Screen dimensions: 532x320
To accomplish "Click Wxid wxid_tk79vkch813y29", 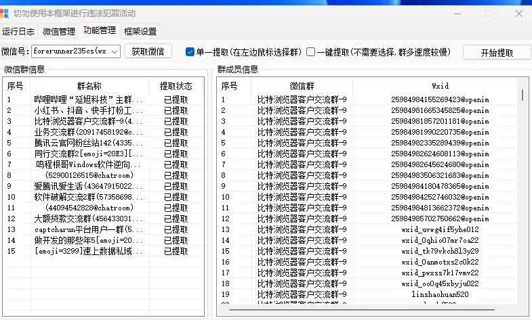I will pyautogui.click(x=440, y=252).
